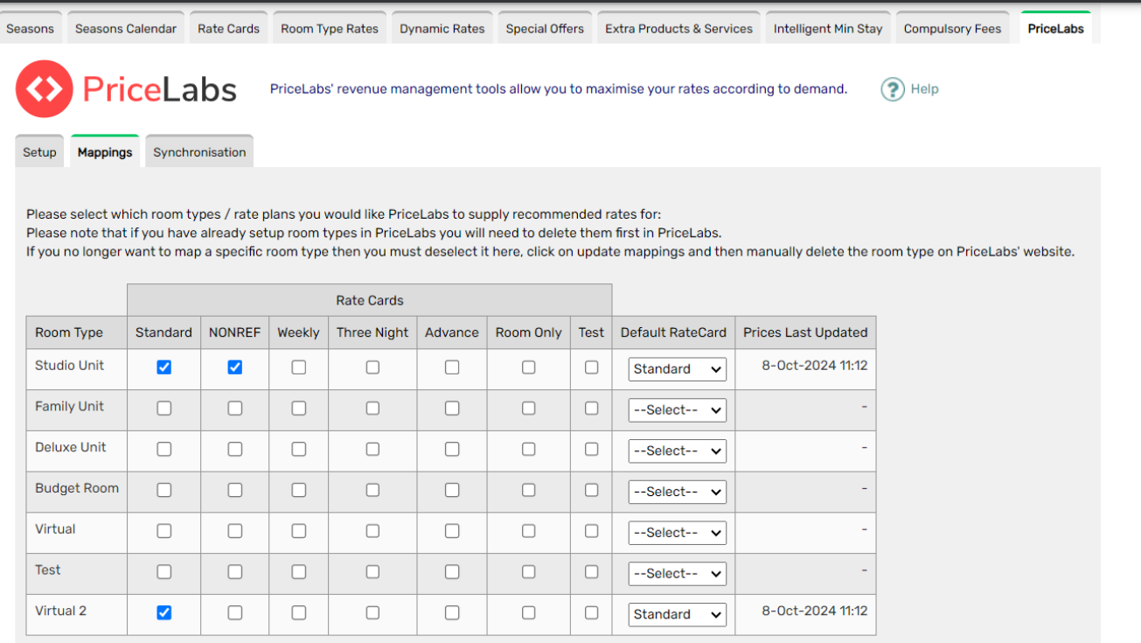
Task: Click Studio Unit's 8-Oct-2024 11:12 timestamp
Action: click(814, 366)
